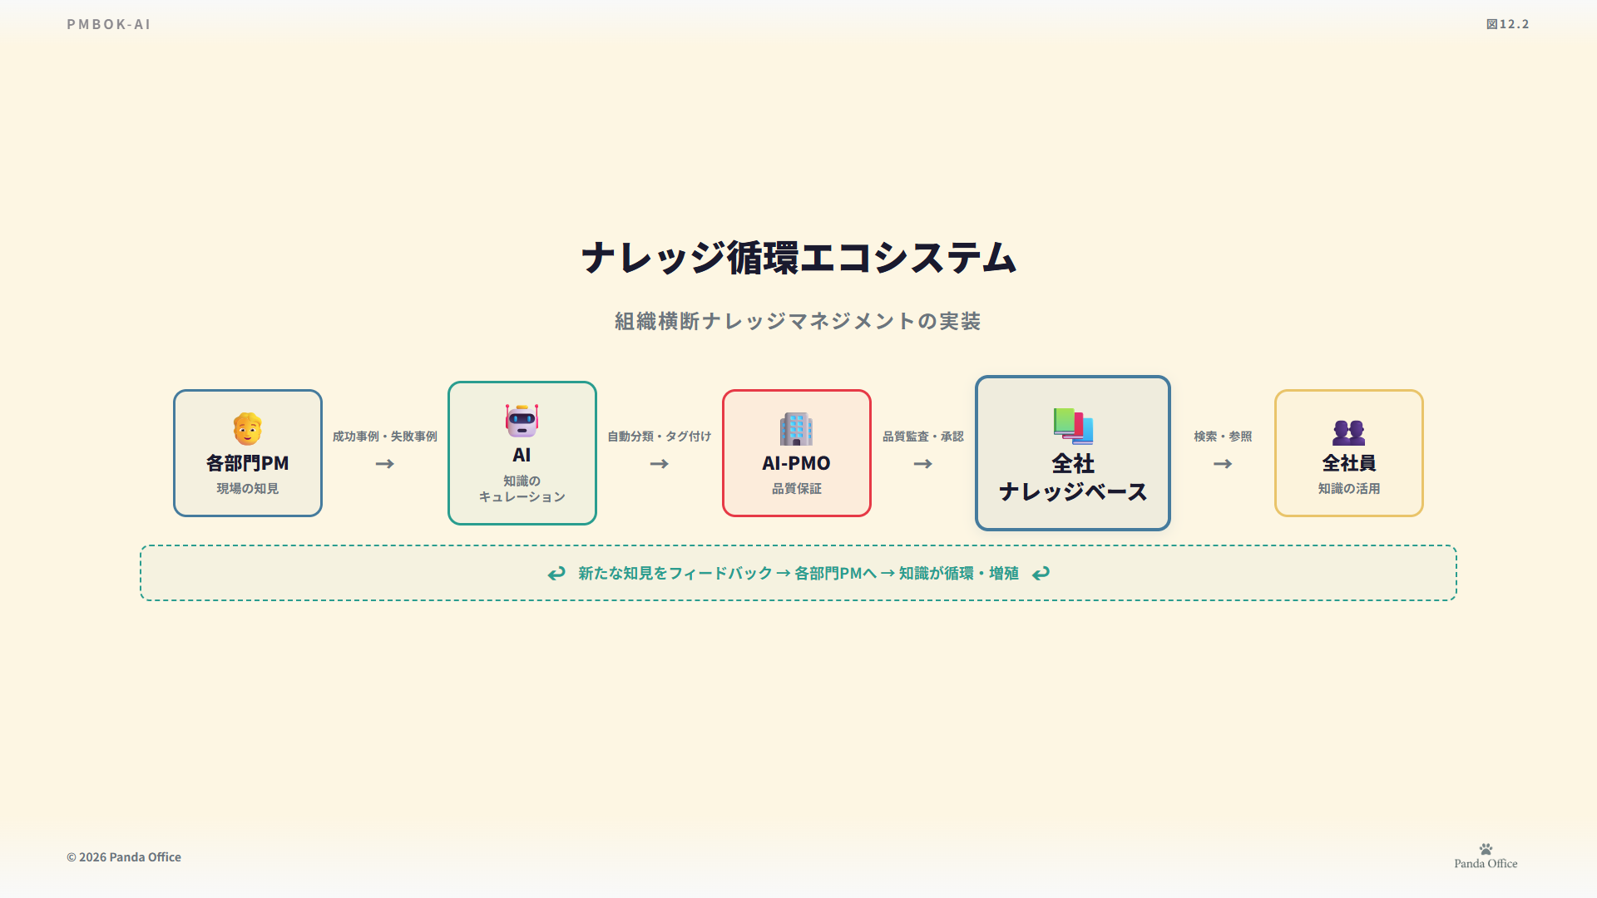Click the 組織横断ナレッジマネジメントの実装 subtitle
The height and width of the screenshot is (898, 1597).
[x=798, y=321]
